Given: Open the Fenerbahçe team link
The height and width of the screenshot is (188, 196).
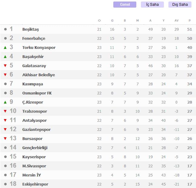Looking at the screenshot, I should (x=34, y=39).
